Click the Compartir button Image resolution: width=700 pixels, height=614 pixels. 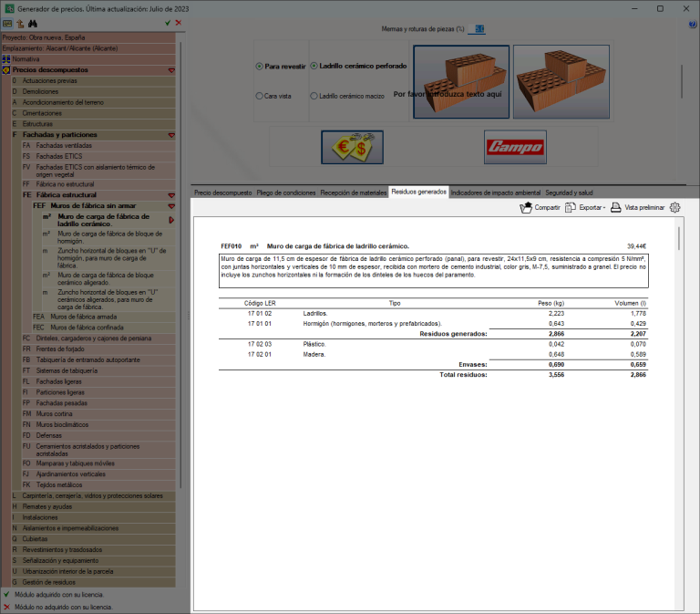pos(540,207)
